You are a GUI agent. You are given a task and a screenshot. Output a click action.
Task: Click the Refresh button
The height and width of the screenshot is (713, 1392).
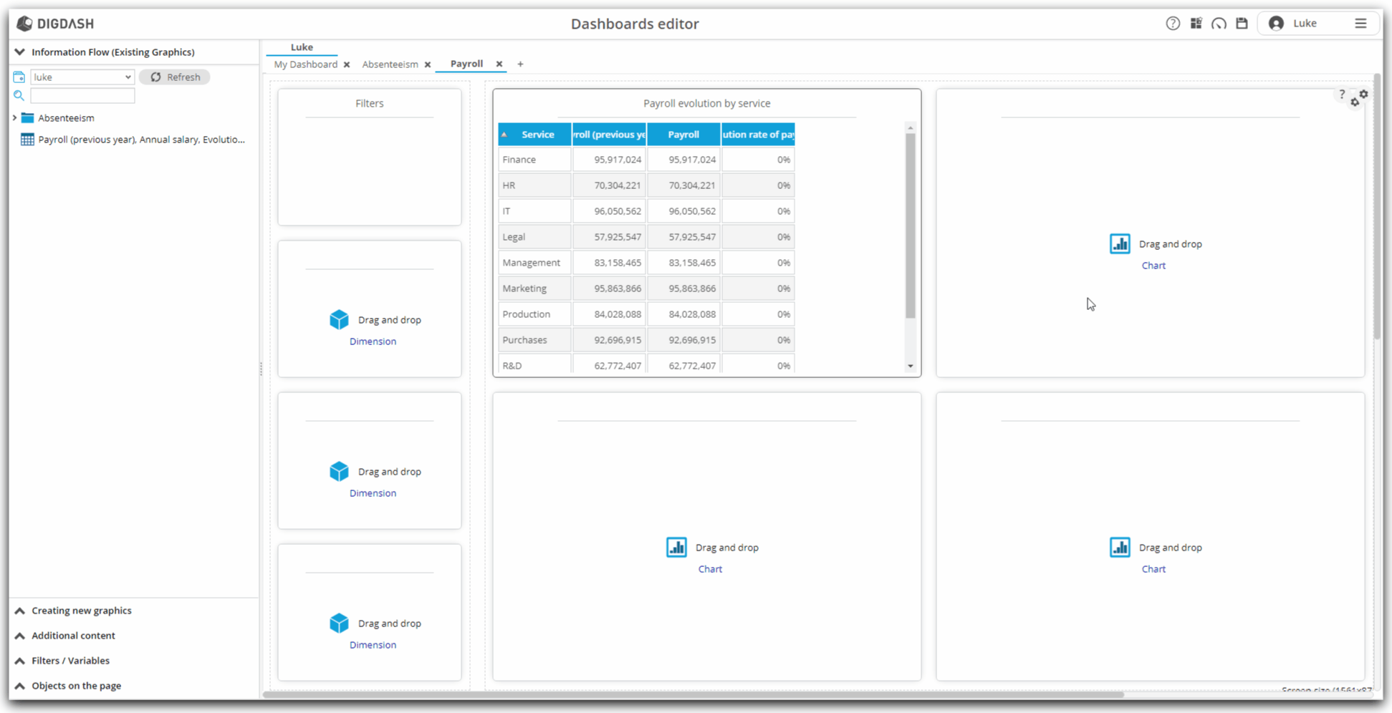click(175, 77)
